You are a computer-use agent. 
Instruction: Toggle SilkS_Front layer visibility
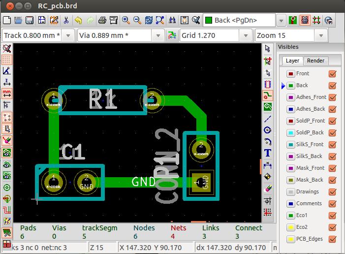click(x=332, y=145)
